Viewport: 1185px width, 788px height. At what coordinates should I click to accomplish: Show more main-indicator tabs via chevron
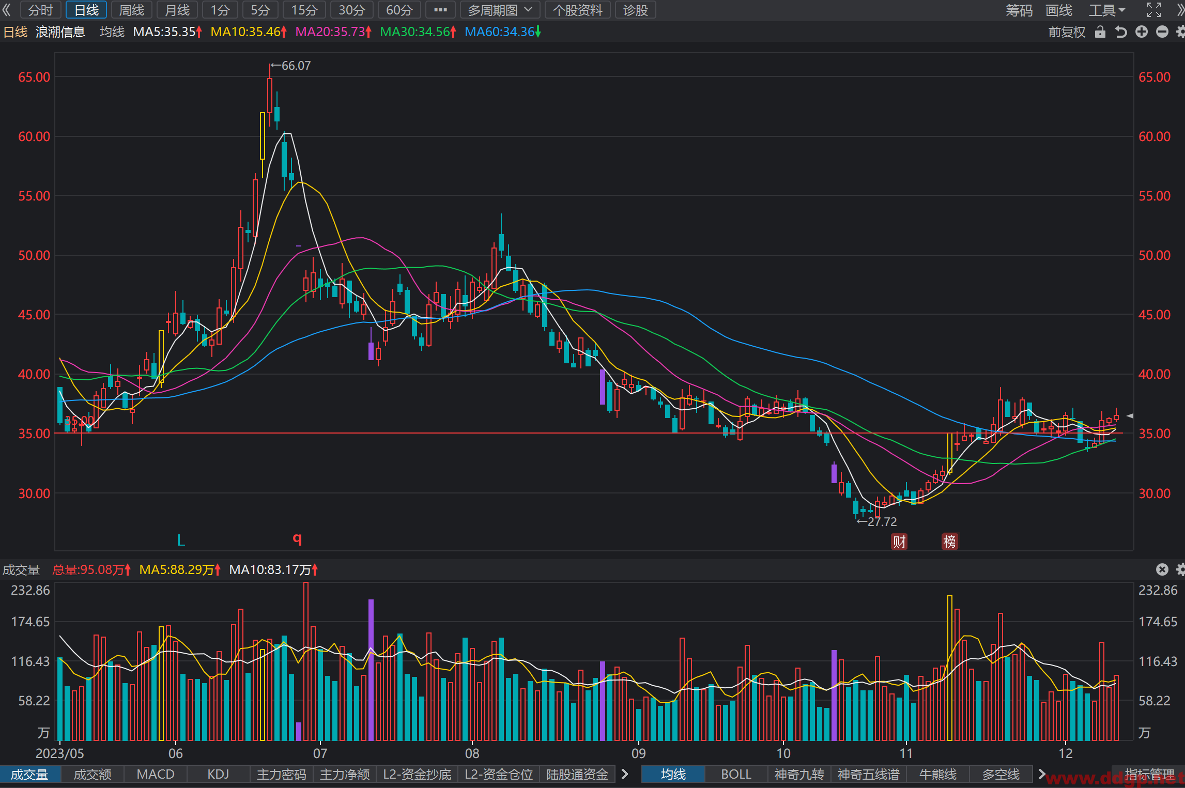[x=1042, y=774]
